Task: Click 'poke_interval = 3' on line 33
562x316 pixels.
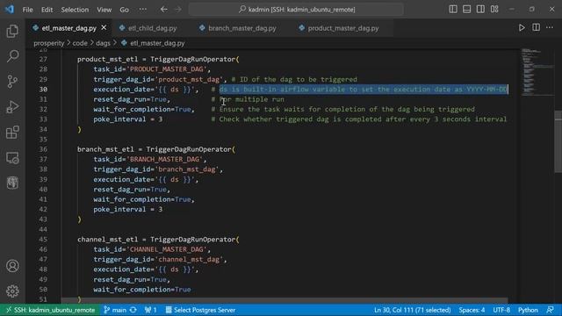Action: pyautogui.click(x=128, y=119)
